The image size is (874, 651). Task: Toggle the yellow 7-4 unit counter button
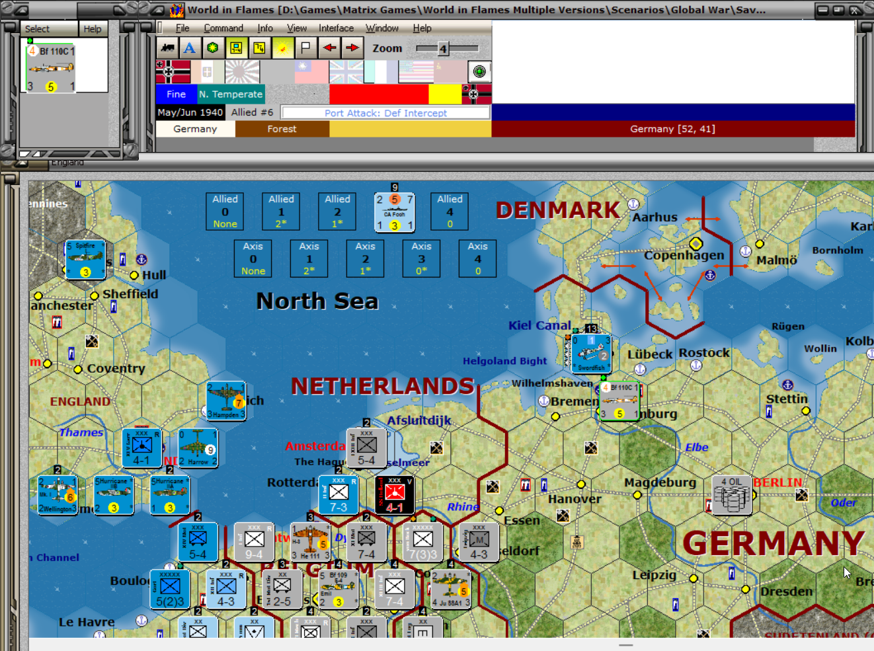point(235,48)
